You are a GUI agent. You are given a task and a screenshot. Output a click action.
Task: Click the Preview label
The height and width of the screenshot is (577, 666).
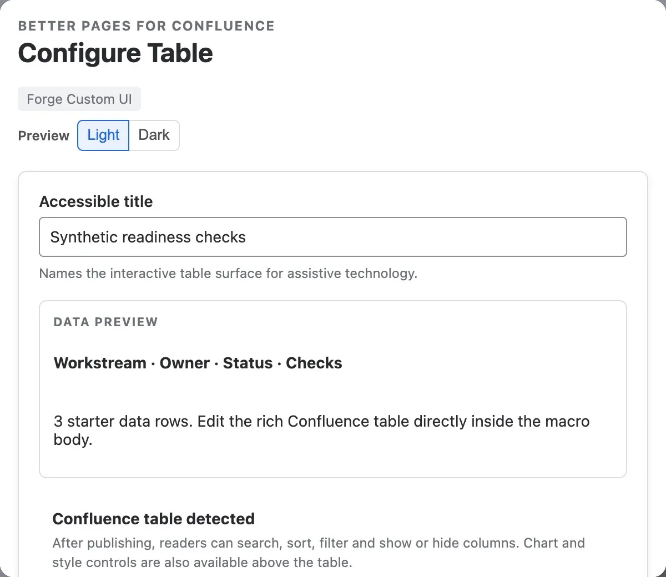pos(44,136)
